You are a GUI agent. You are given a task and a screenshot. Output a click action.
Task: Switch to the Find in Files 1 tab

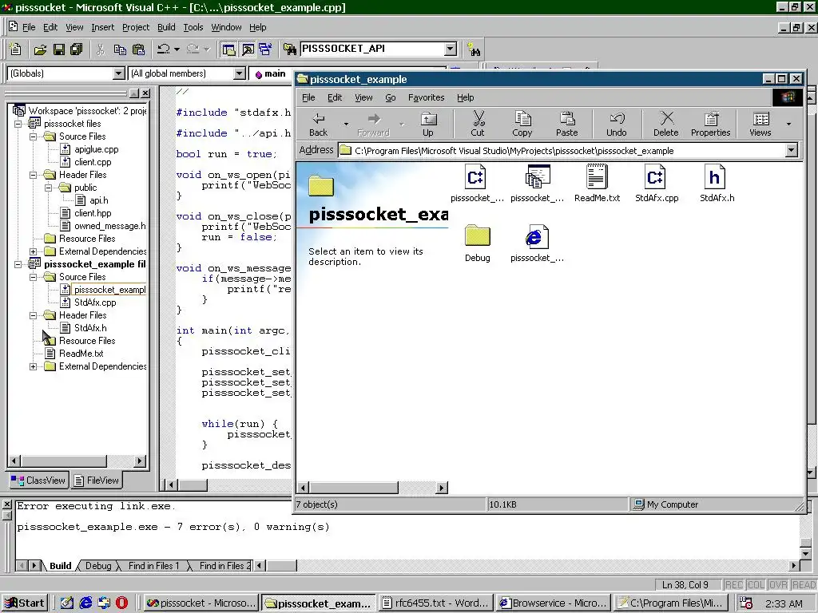(153, 566)
